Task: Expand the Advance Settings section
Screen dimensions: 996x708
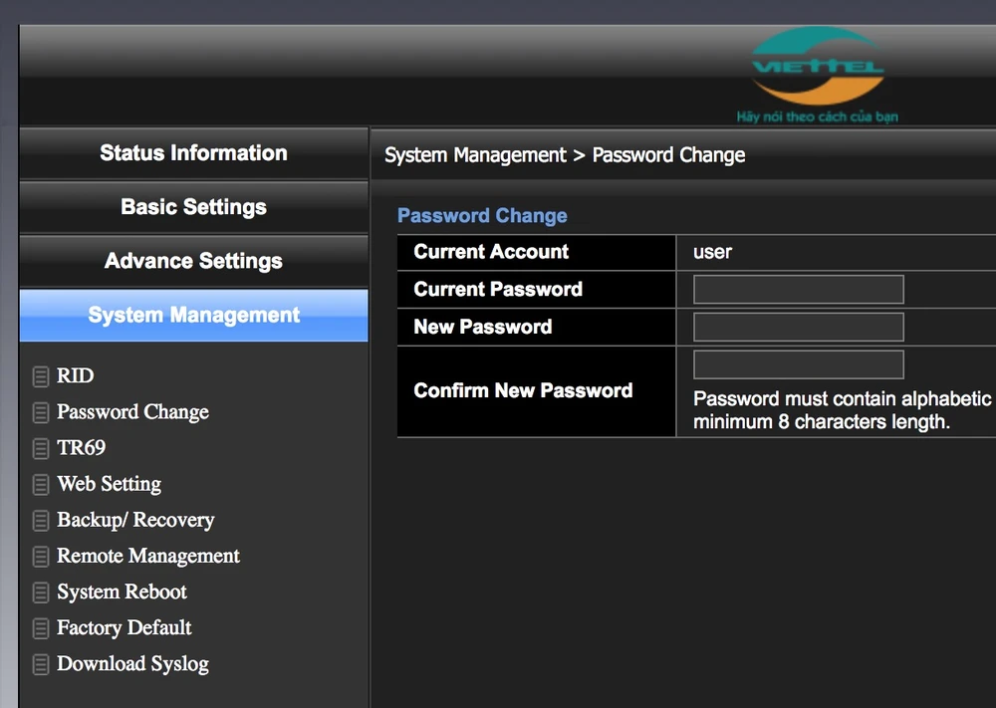Action: [x=193, y=261]
